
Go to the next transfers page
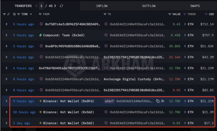pyautogui.click(x=55, y=6)
